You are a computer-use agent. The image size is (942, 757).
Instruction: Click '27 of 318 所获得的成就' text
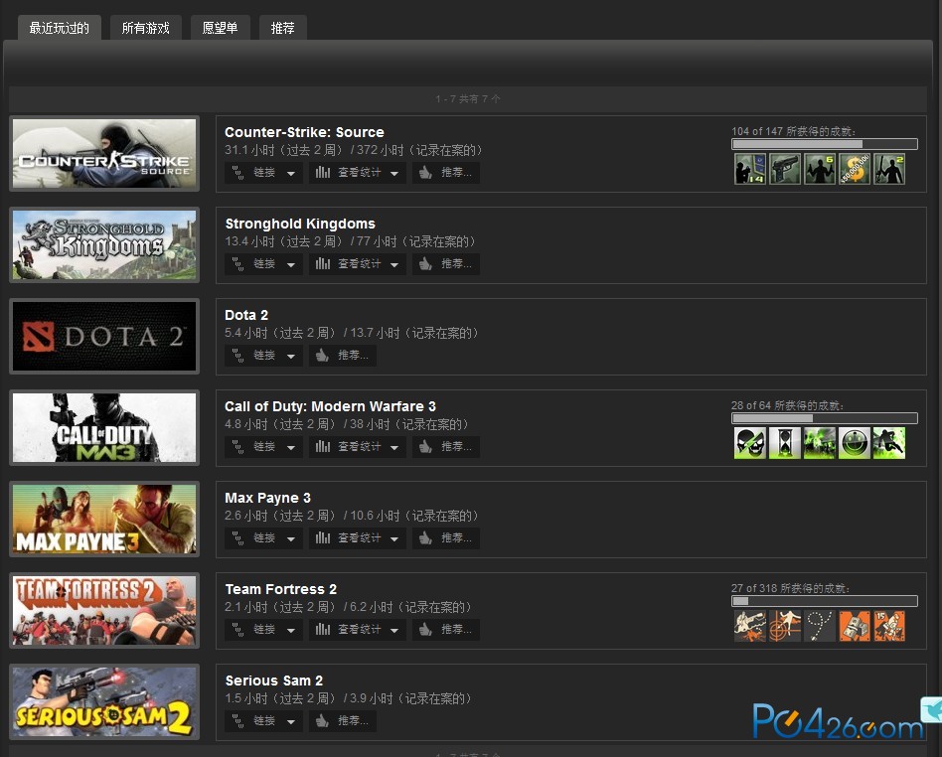pyautogui.click(x=790, y=588)
